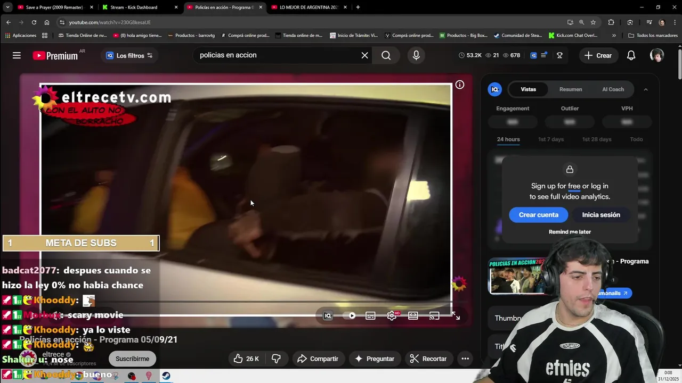Click the search magnifier button
The image size is (682, 383).
(x=386, y=55)
